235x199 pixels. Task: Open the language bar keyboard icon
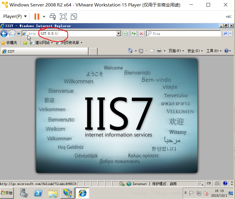tap(217, 183)
